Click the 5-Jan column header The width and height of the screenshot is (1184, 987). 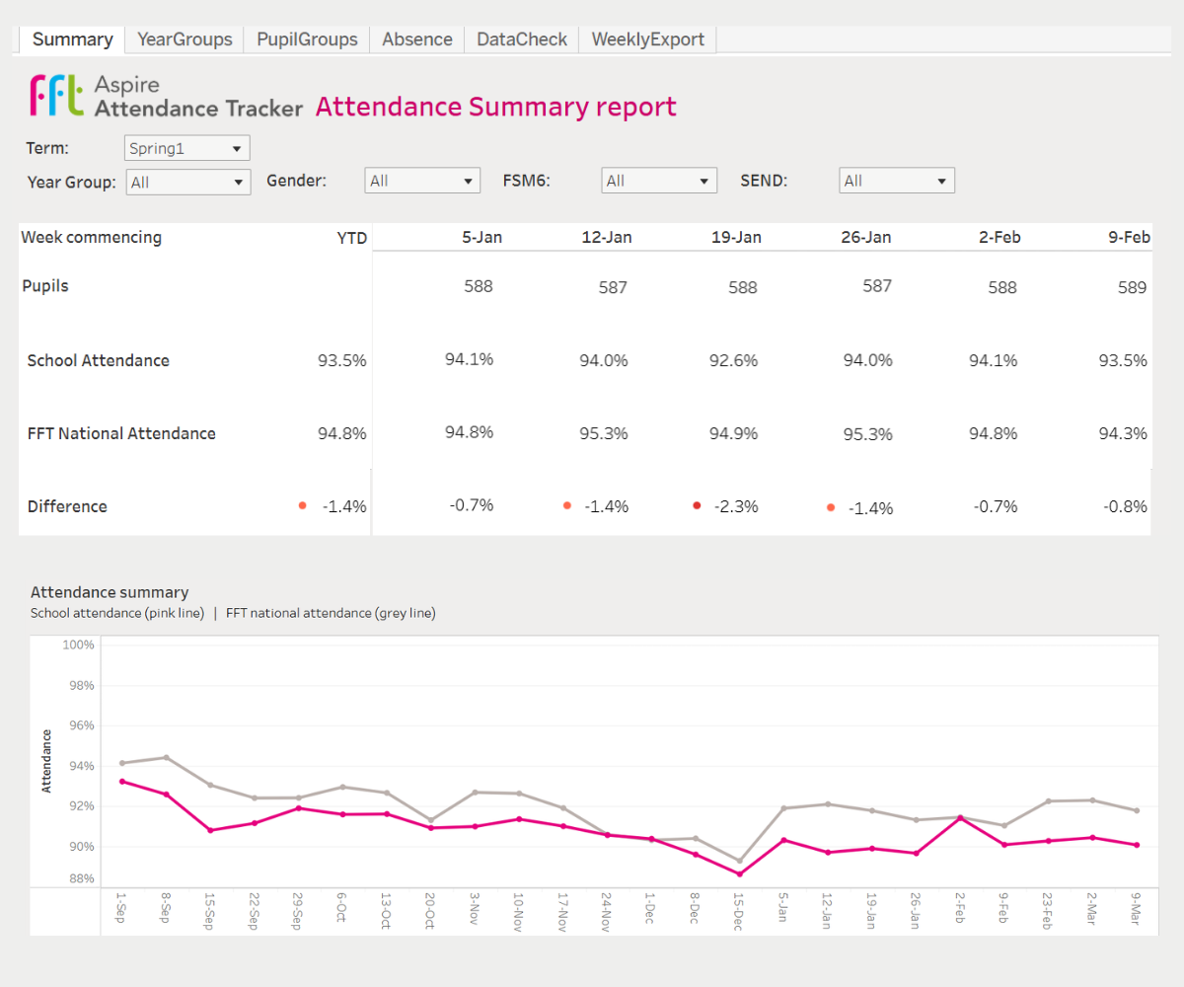tap(481, 237)
